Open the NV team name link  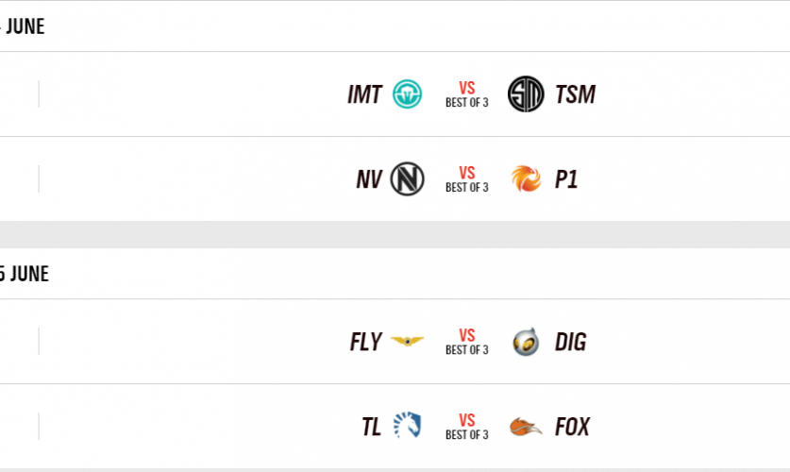369,179
